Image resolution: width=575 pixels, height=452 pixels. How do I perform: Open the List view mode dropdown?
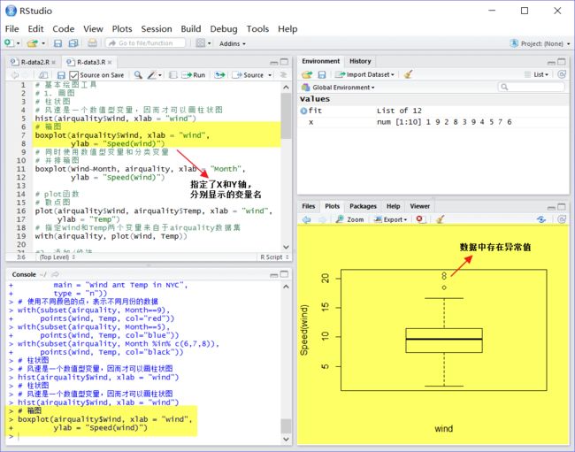click(536, 74)
